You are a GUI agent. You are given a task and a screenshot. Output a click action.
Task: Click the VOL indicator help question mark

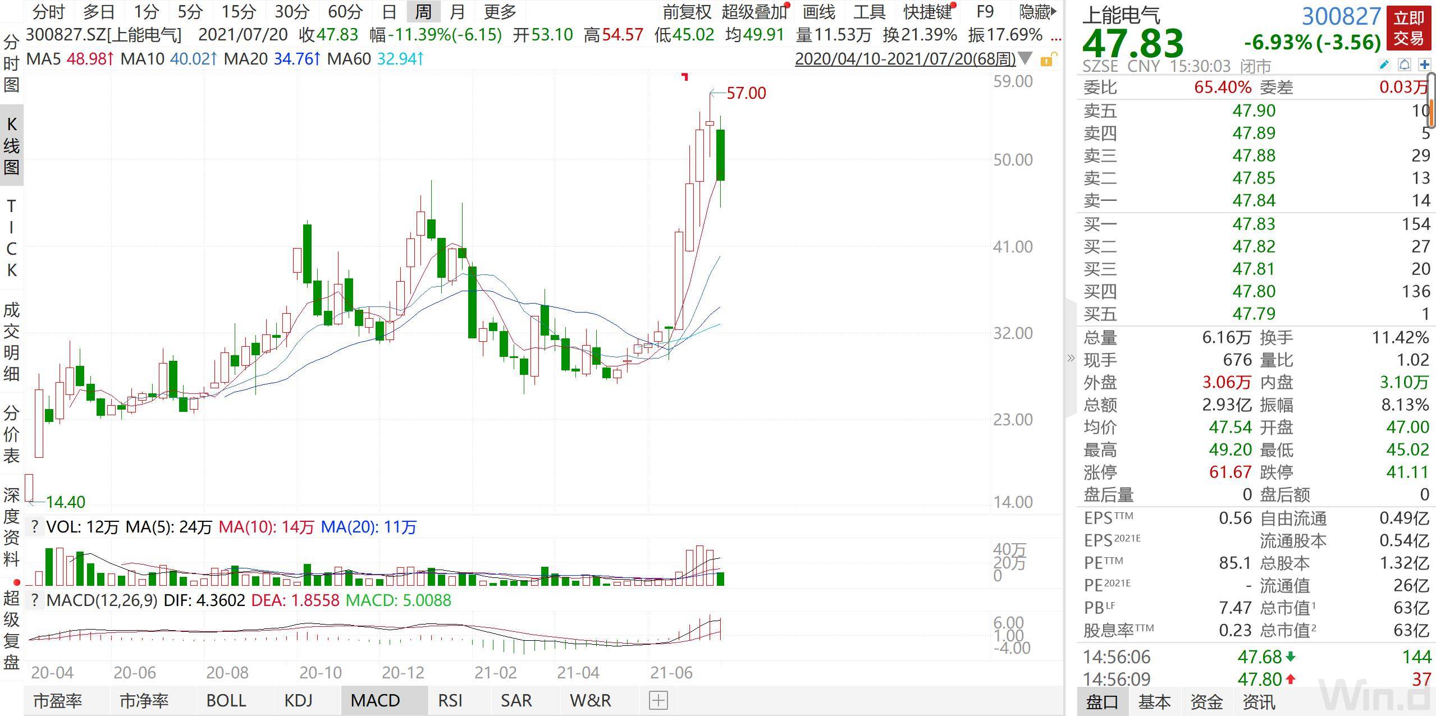click(x=35, y=526)
